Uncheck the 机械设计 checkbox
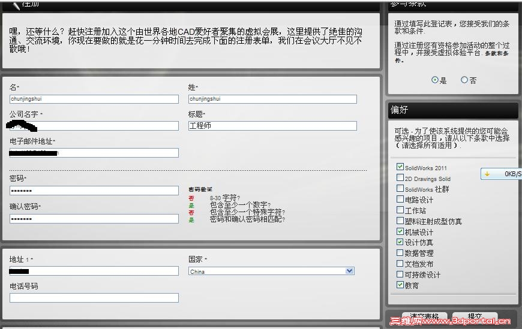 coord(400,231)
